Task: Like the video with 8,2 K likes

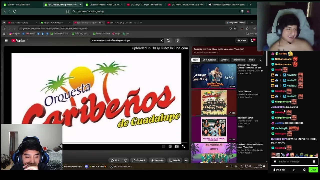Action: [x=115, y=160]
